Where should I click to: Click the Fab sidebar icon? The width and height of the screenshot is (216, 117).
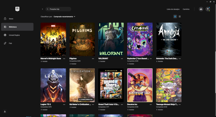(5, 43)
